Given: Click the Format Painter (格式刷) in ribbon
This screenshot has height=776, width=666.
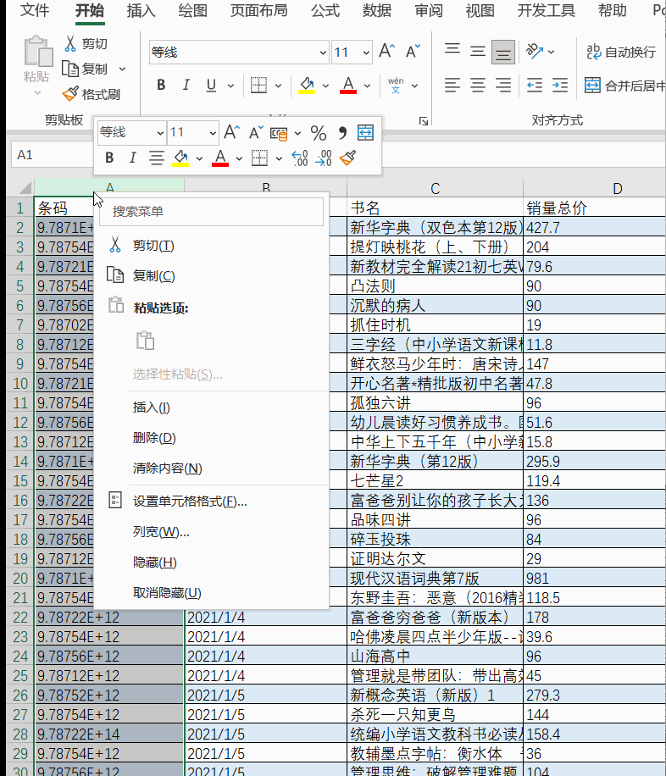Looking at the screenshot, I should [x=91, y=94].
